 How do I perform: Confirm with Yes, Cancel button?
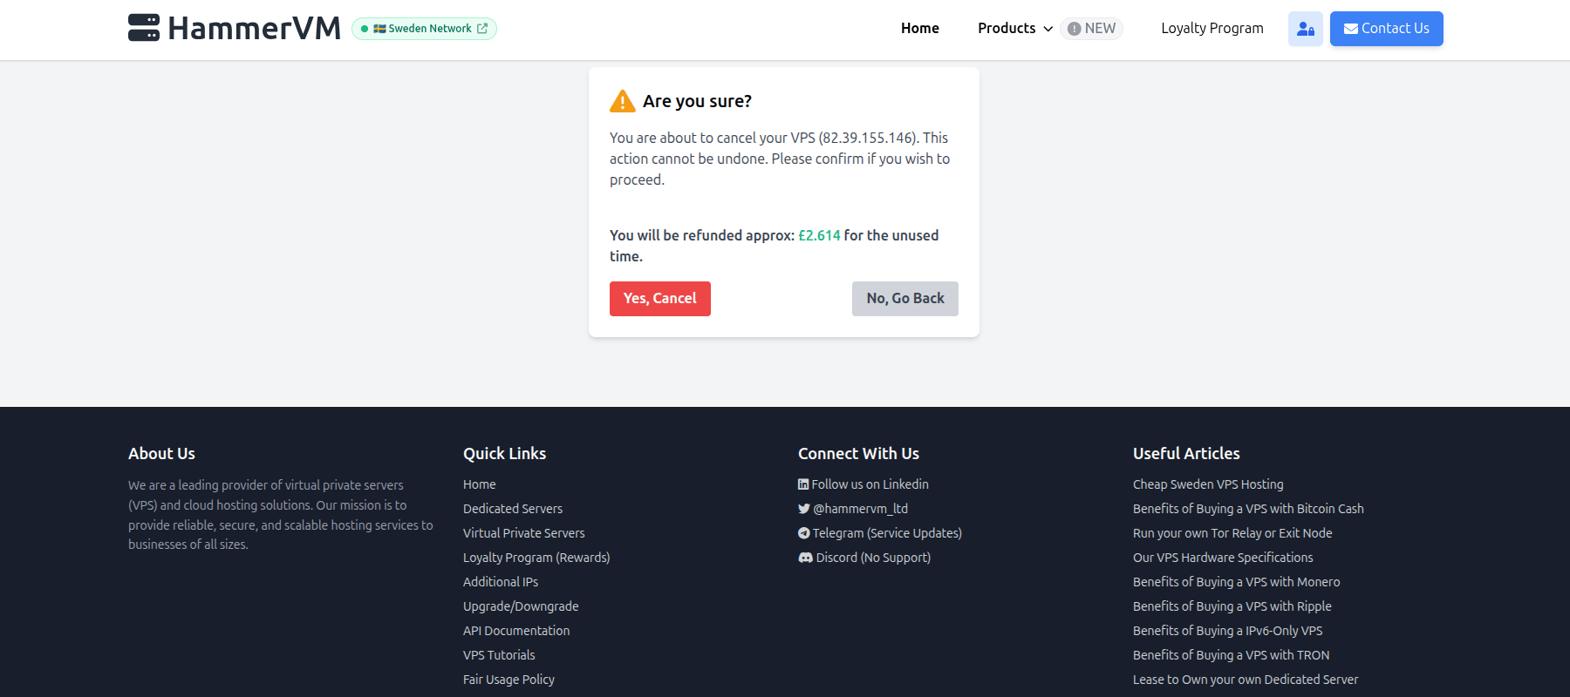(659, 299)
